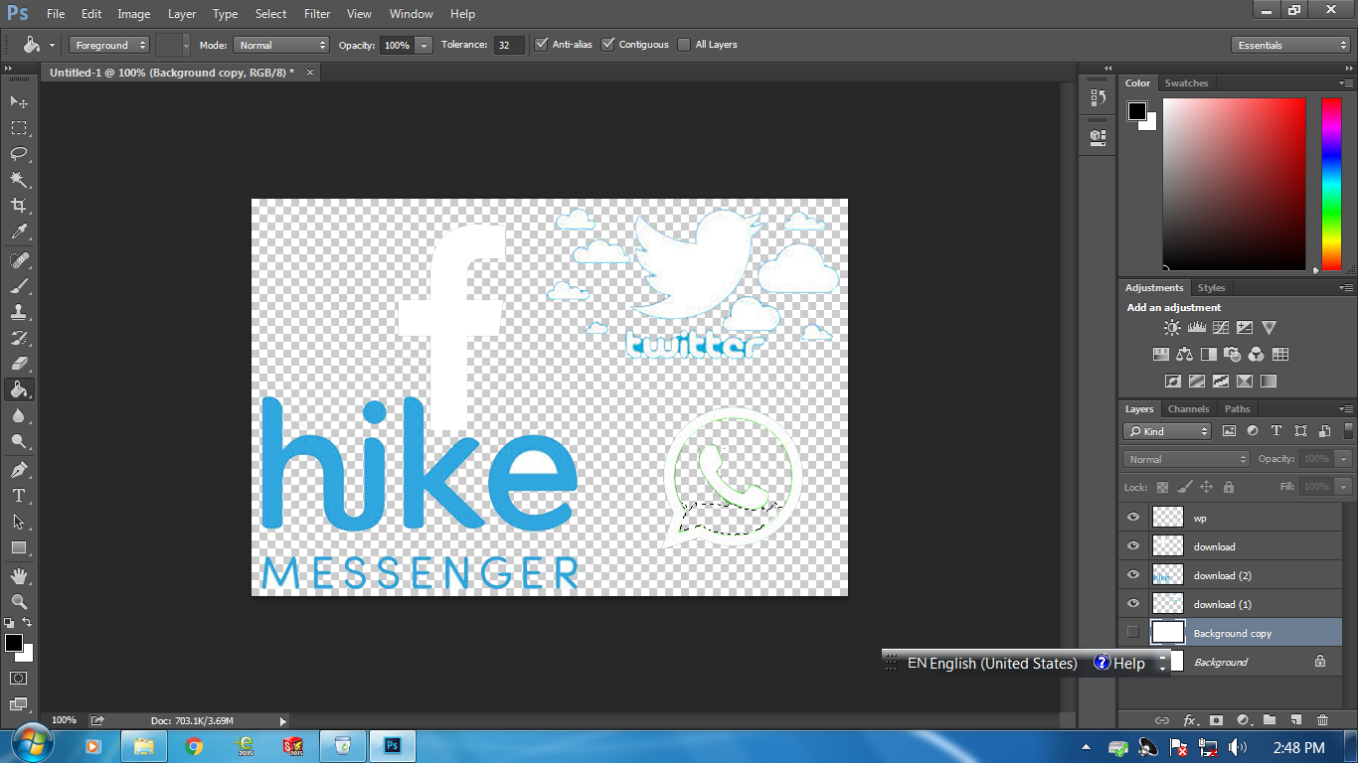Hide the download (2) layer
1358x763 pixels.
pos(1133,575)
